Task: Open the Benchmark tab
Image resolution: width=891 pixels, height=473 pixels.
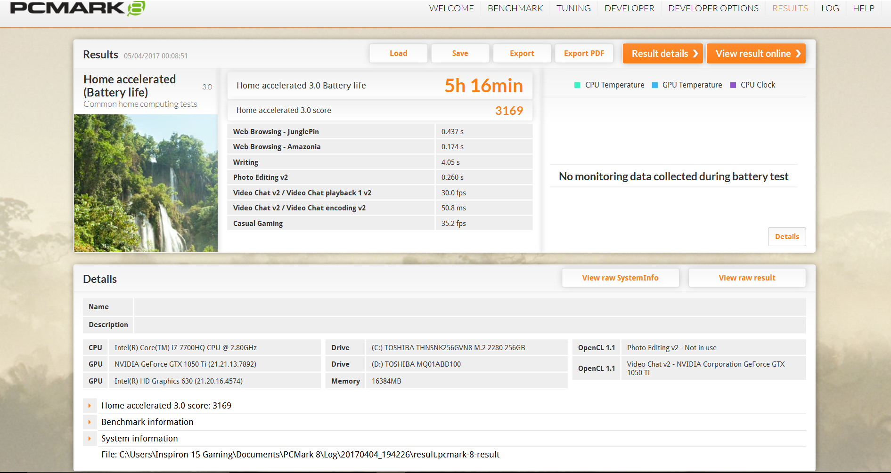Action: point(515,8)
